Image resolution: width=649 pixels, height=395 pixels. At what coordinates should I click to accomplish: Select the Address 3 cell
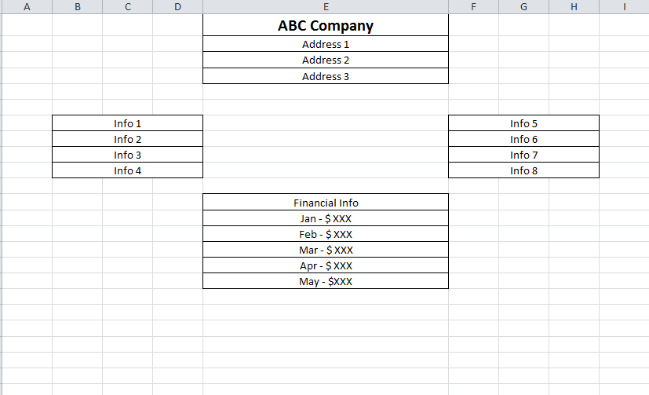point(326,76)
